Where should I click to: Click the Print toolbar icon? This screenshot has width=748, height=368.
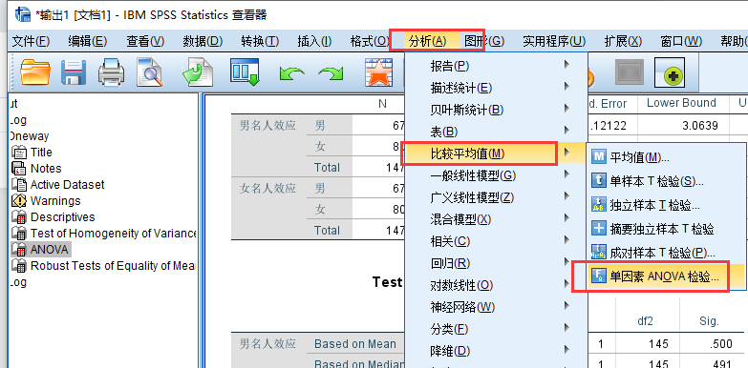111,72
